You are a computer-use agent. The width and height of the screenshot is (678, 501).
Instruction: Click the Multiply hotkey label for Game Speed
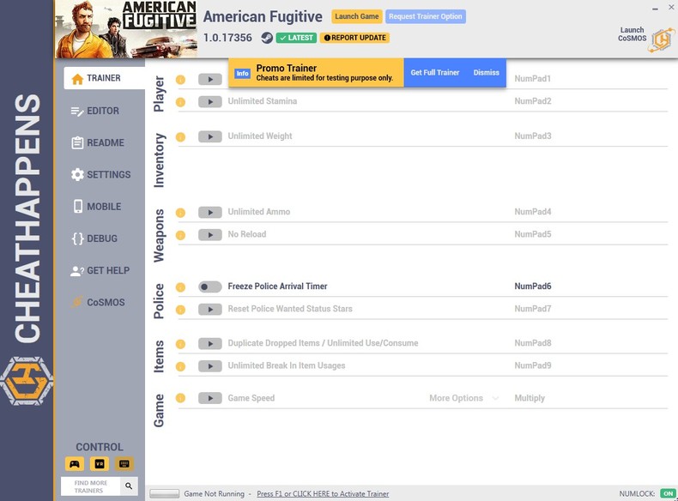pos(530,398)
